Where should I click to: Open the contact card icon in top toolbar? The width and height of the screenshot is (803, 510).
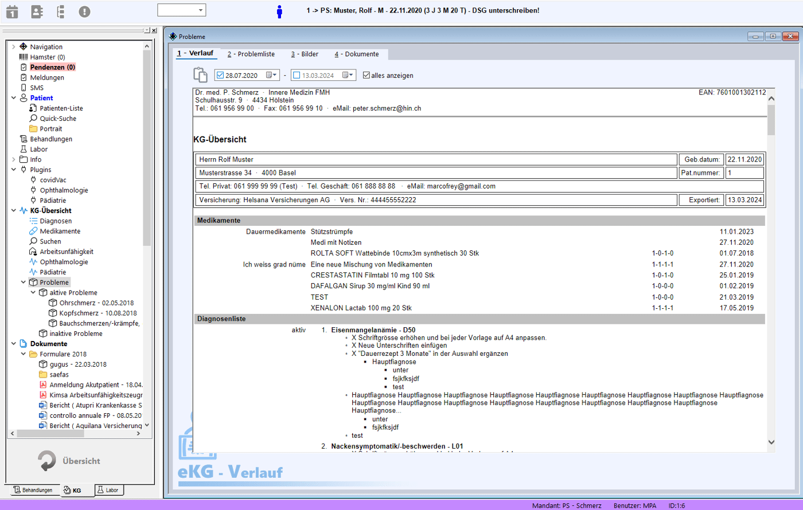tap(37, 11)
